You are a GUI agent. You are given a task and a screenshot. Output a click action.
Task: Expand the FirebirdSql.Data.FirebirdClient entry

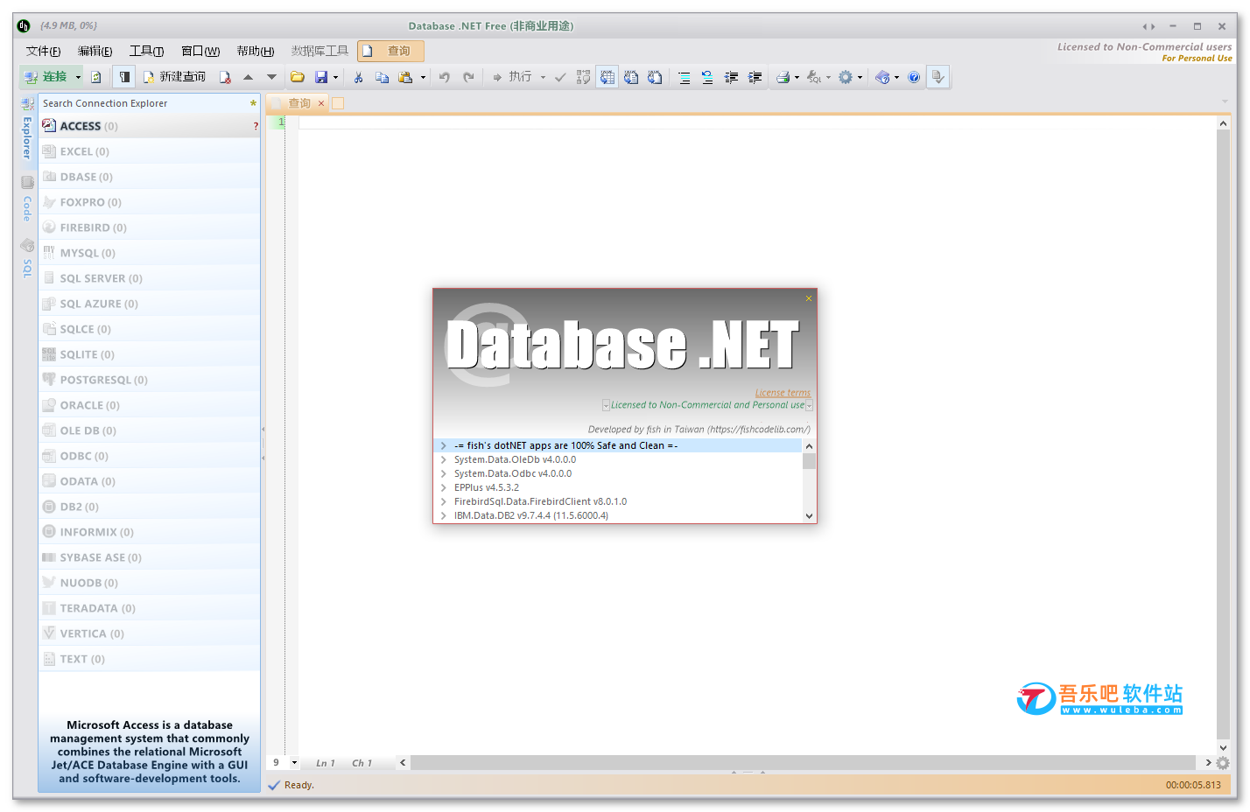click(444, 501)
